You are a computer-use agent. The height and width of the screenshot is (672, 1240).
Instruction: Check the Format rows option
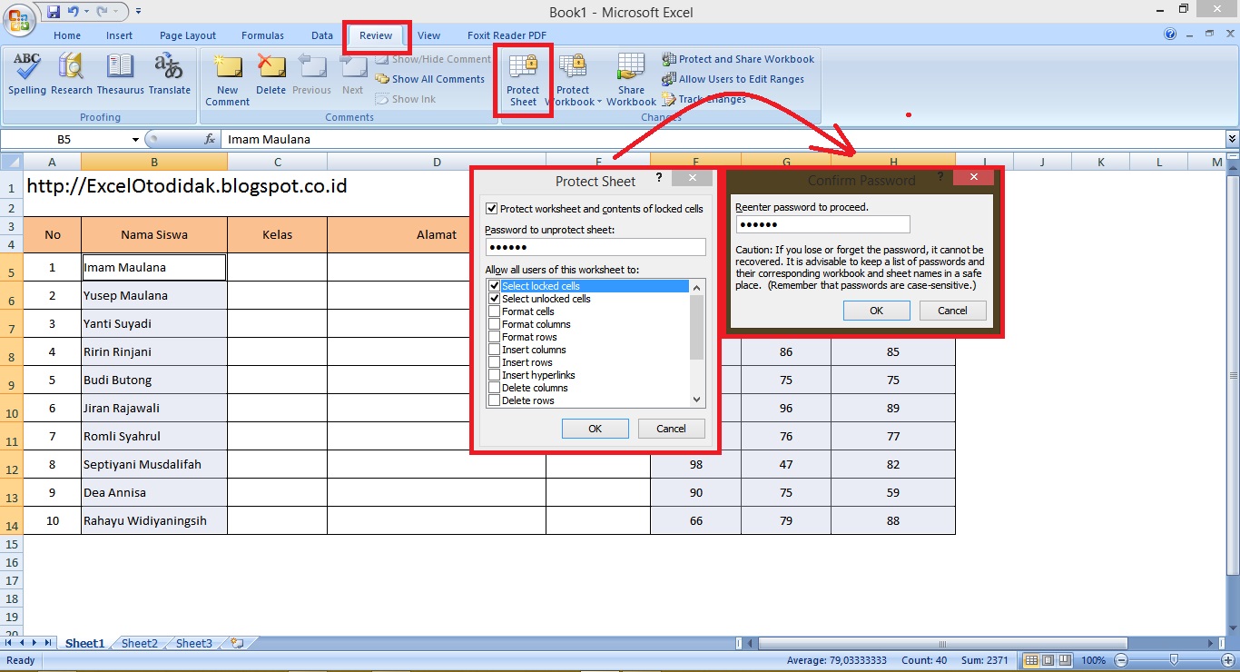(x=494, y=337)
